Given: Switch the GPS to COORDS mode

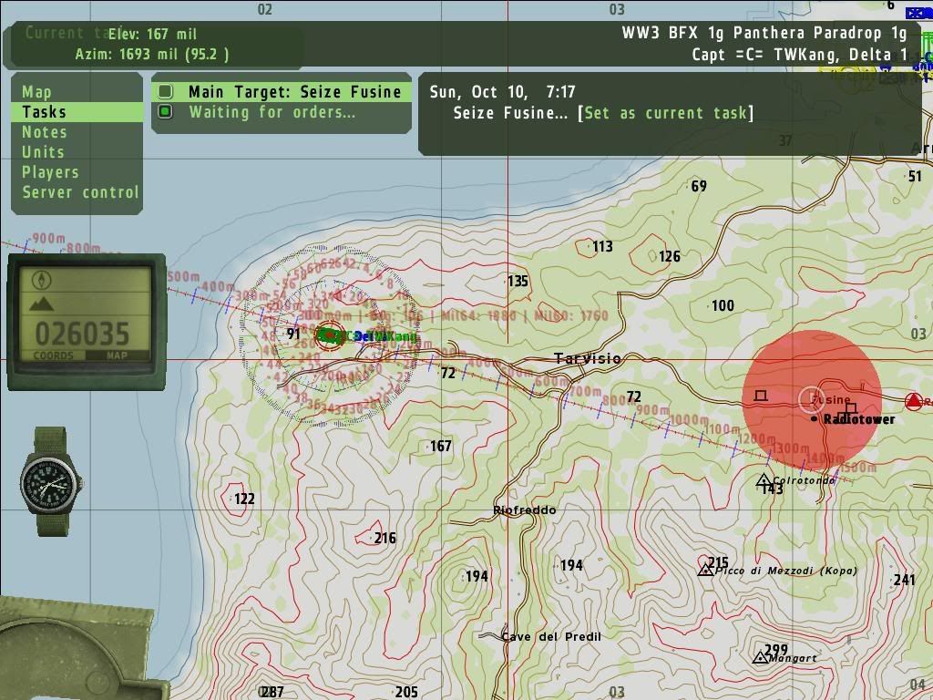Looking at the screenshot, I should click(54, 356).
